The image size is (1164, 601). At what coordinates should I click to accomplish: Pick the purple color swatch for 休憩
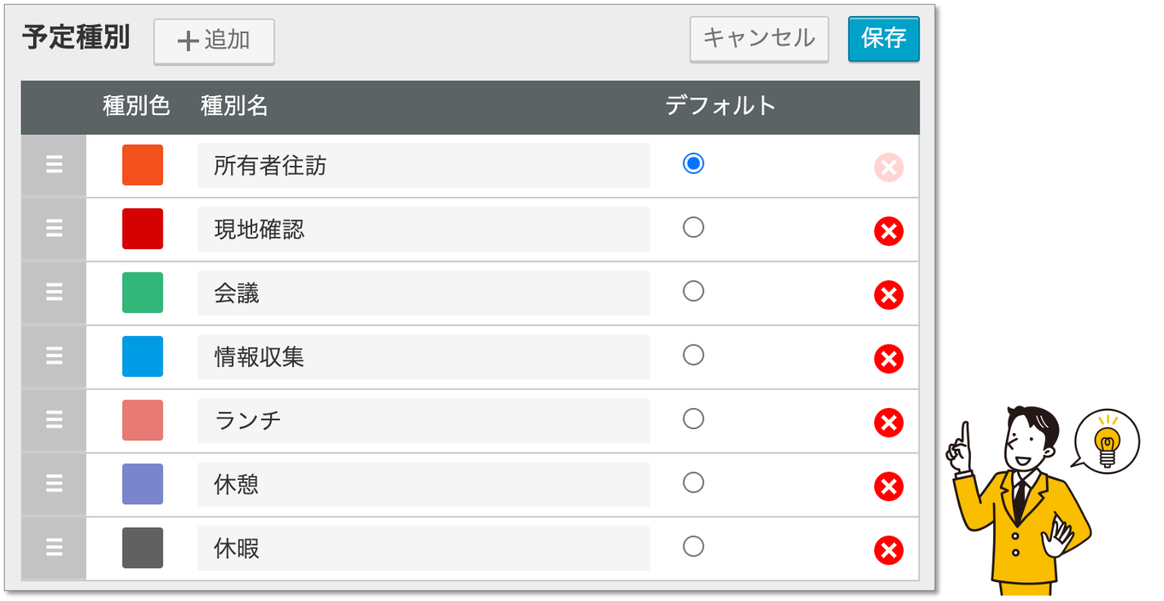(x=142, y=484)
